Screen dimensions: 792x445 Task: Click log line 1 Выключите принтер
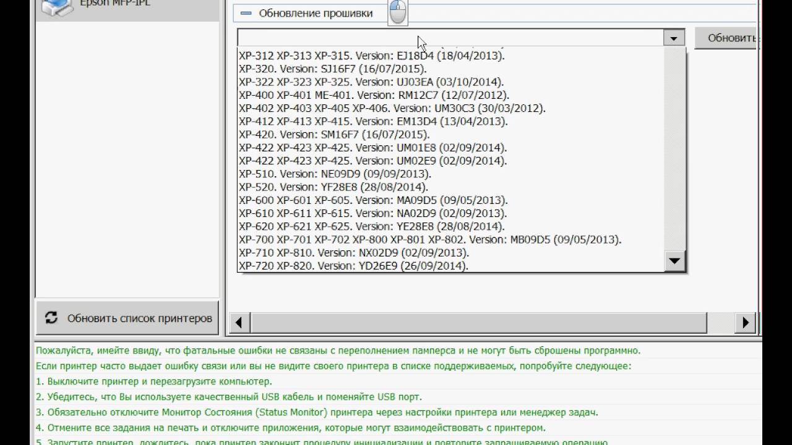click(153, 381)
